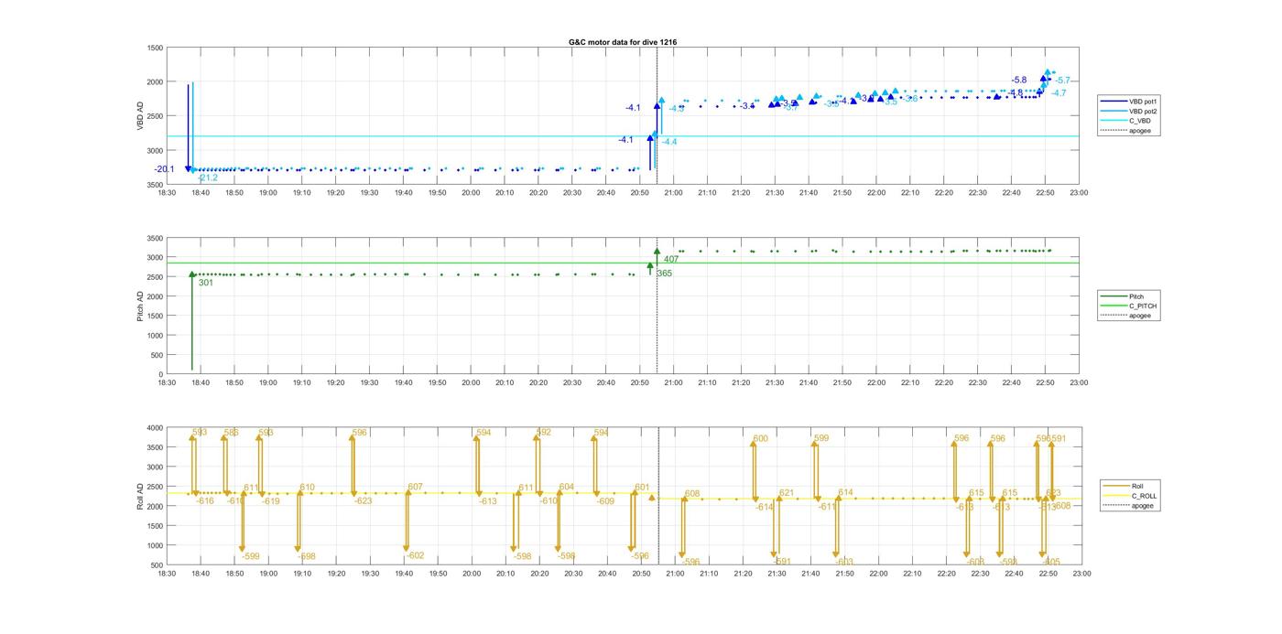Click the "-5.8" label in VBD plot
This screenshot has height=634, width=1282.
pyautogui.click(x=1019, y=81)
